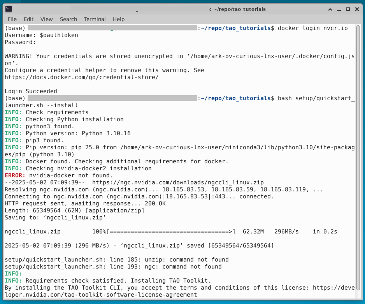Click the '296MB/s' download speed value

pyautogui.click(x=286, y=232)
